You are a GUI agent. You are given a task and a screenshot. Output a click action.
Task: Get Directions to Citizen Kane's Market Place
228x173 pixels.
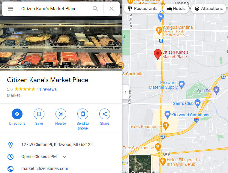click(17, 114)
